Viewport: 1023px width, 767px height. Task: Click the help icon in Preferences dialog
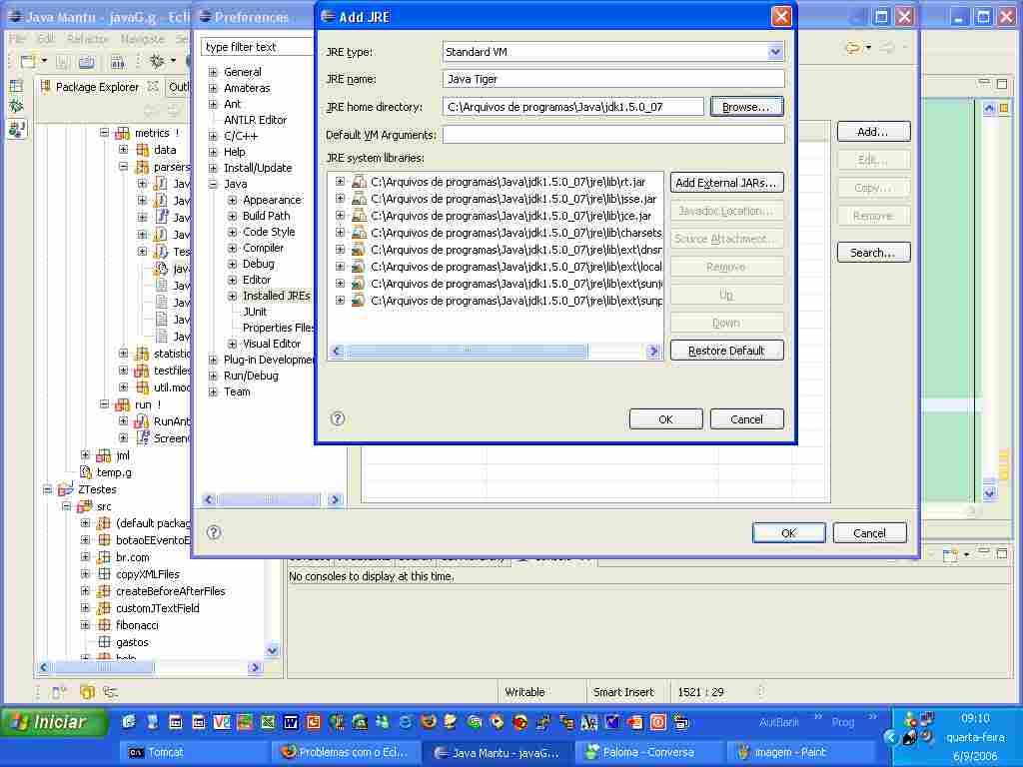pos(213,532)
